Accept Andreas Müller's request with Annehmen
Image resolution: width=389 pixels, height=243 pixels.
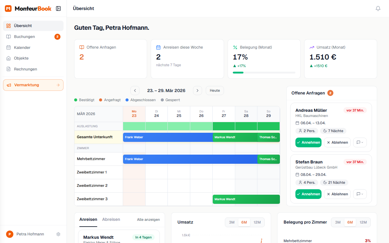(308, 142)
